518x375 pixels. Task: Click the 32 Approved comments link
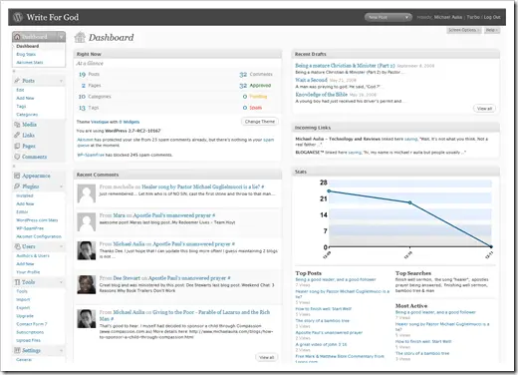(x=255, y=86)
